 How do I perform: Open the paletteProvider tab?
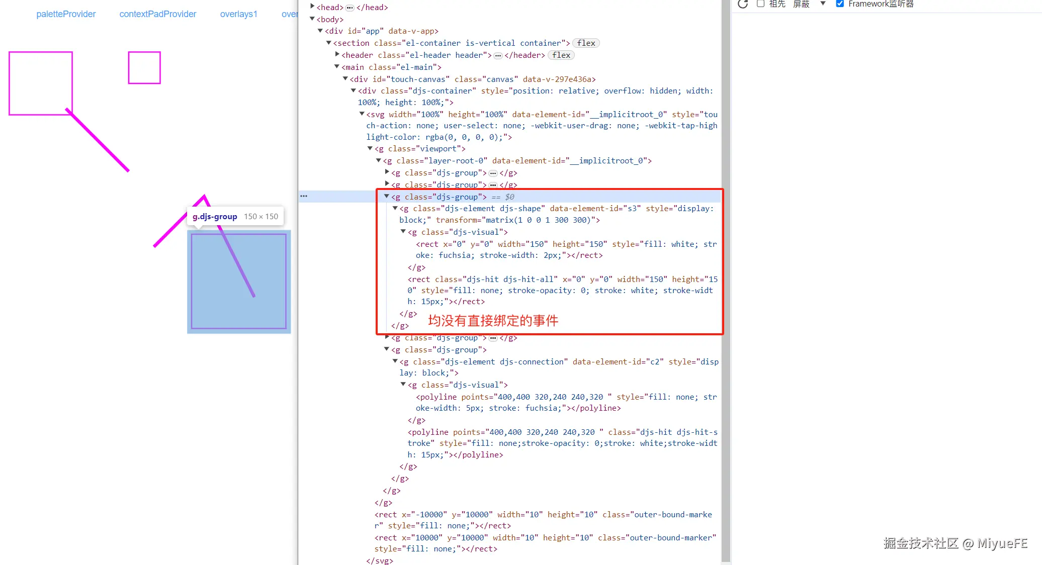66,14
